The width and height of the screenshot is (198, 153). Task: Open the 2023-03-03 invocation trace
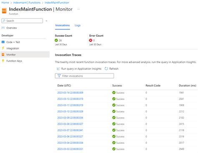coord(70,149)
